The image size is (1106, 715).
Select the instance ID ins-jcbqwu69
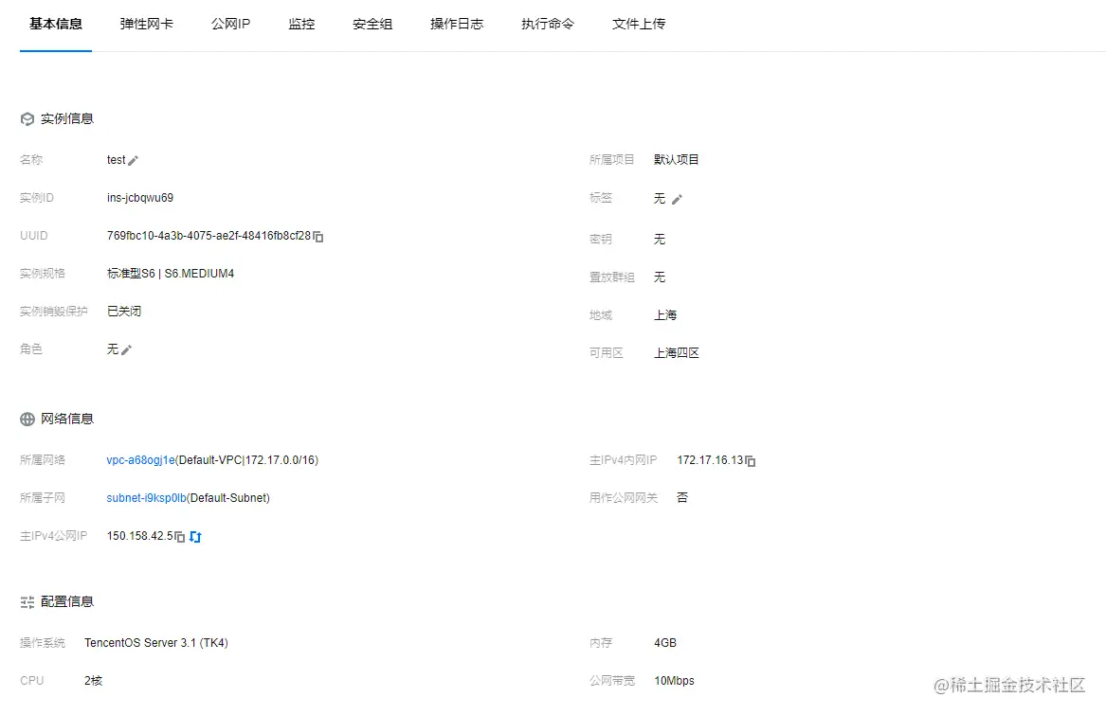(140, 197)
